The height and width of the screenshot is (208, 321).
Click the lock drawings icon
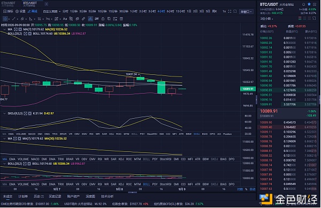pyautogui.click(x=103, y=19)
